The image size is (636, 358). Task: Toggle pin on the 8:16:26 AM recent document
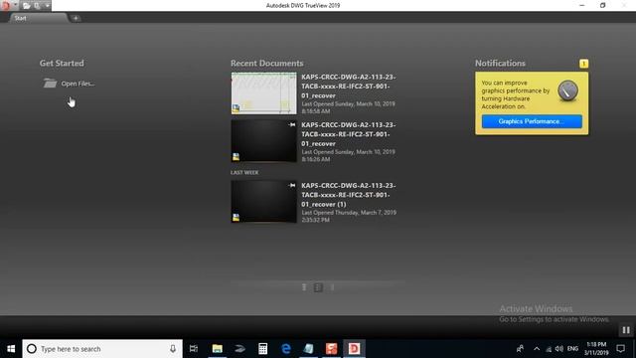tap(292, 124)
